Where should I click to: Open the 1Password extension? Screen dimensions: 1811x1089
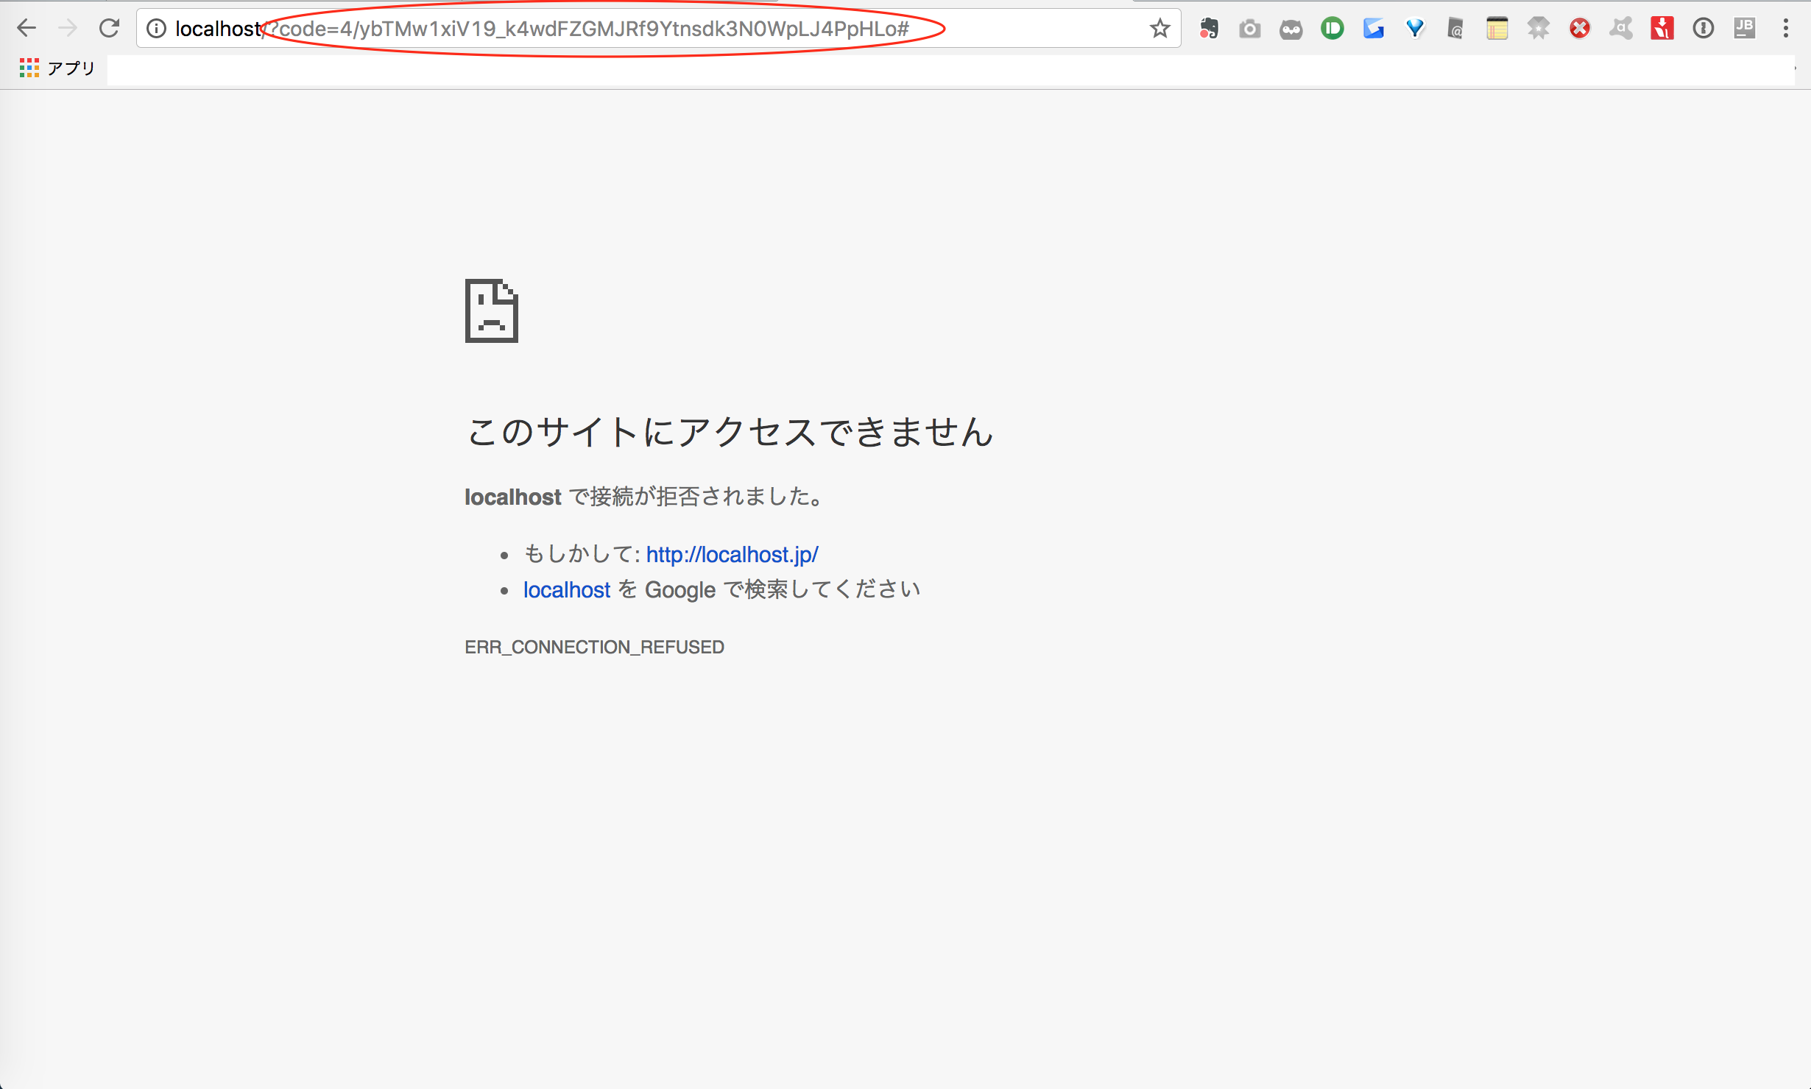(1704, 29)
